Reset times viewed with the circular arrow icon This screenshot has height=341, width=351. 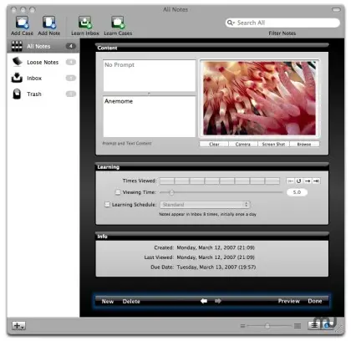click(x=299, y=181)
